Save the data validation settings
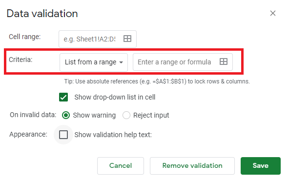The image size is (289, 182). click(x=261, y=165)
